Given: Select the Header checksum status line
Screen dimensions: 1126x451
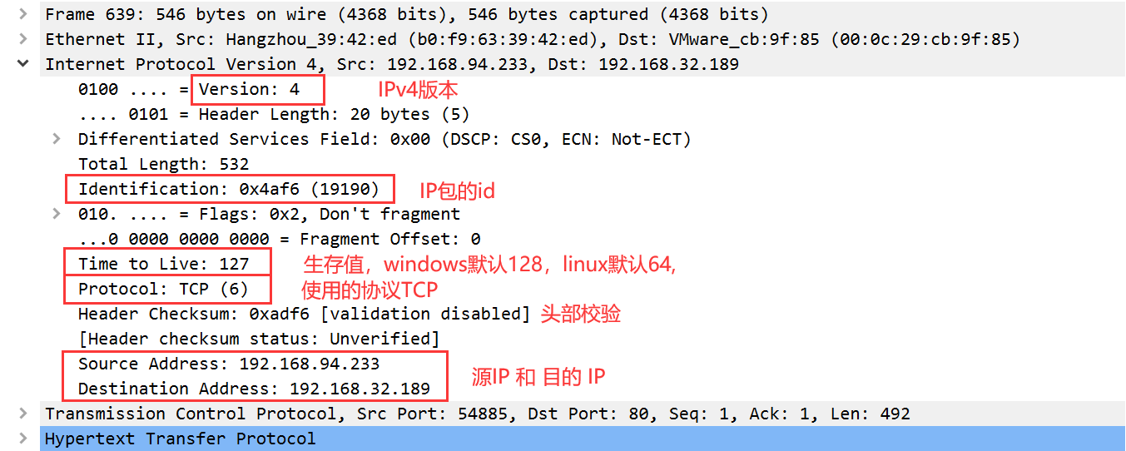Looking at the screenshot, I should (x=258, y=339).
